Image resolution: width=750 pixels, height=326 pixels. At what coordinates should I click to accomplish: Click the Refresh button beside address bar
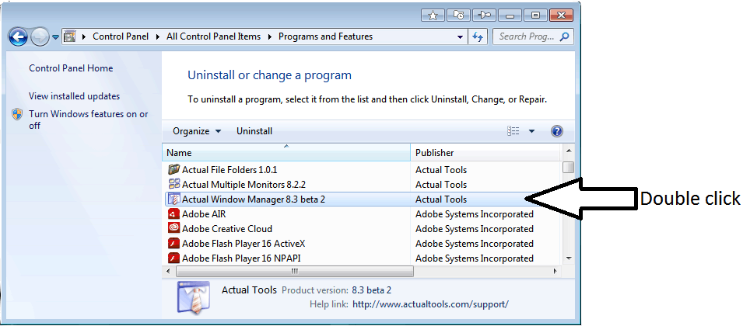pos(478,36)
